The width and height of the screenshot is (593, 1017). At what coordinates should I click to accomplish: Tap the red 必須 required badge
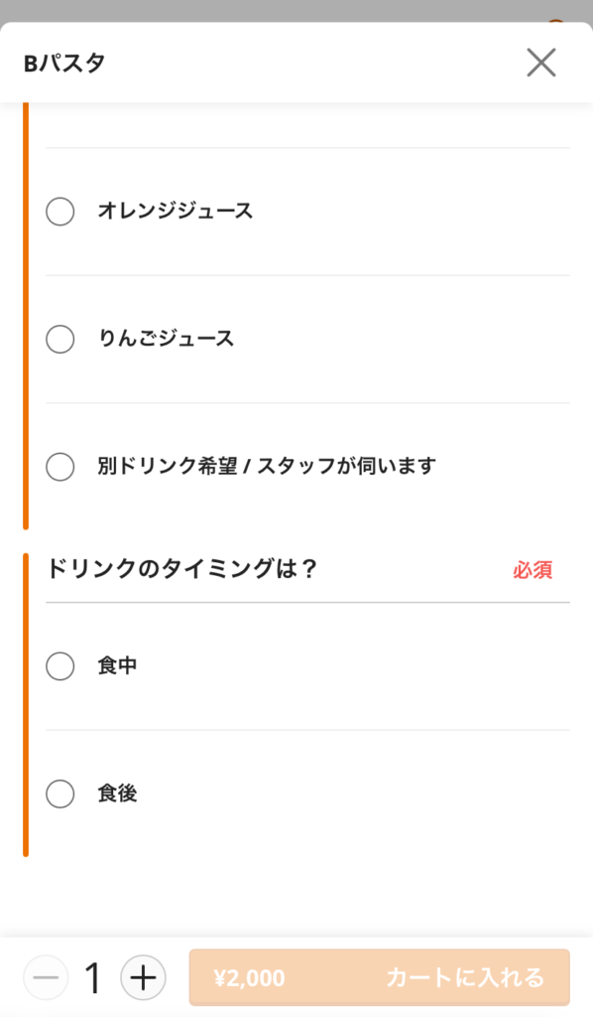533,569
